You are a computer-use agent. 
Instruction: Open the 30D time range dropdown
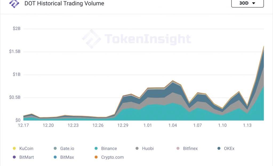(x=247, y=3)
